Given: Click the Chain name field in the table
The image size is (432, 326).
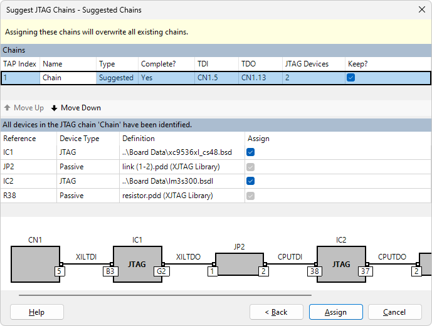Looking at the screenshot, I should [x=68, y=78].
